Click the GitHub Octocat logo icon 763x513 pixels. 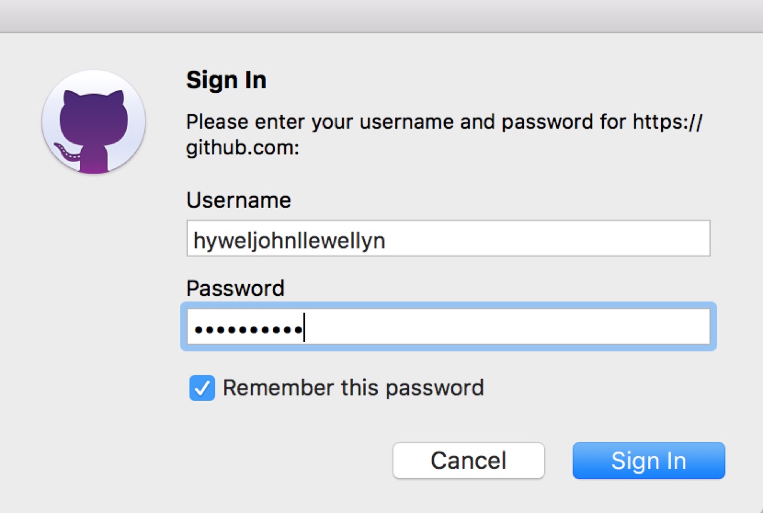pos(94,122)
